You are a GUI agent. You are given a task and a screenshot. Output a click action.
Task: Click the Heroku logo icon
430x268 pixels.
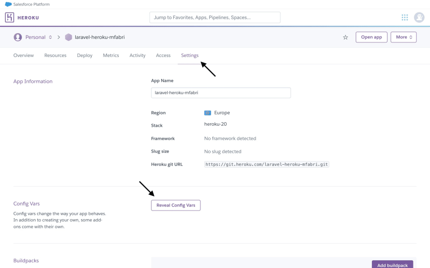pos(9,18)
